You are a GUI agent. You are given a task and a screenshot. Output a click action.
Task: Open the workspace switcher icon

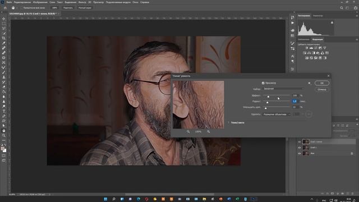348,8
